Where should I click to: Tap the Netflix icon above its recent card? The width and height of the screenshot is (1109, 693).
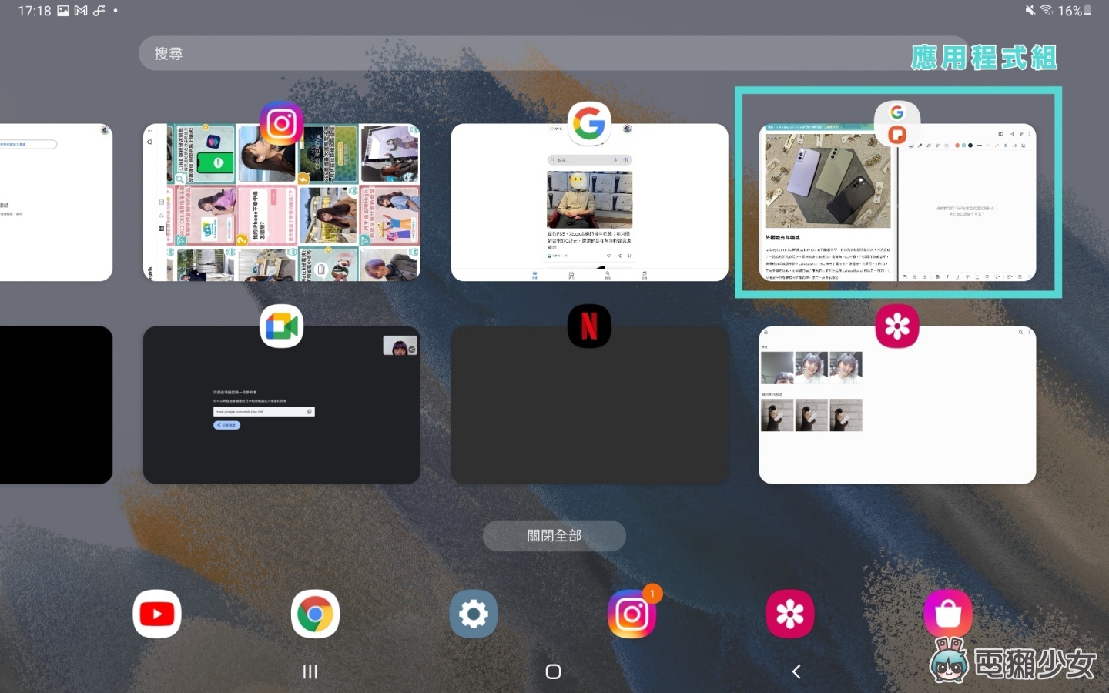589,326
